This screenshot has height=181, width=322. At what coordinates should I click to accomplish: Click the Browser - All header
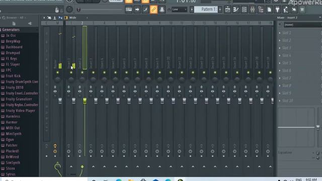(15, 18)
